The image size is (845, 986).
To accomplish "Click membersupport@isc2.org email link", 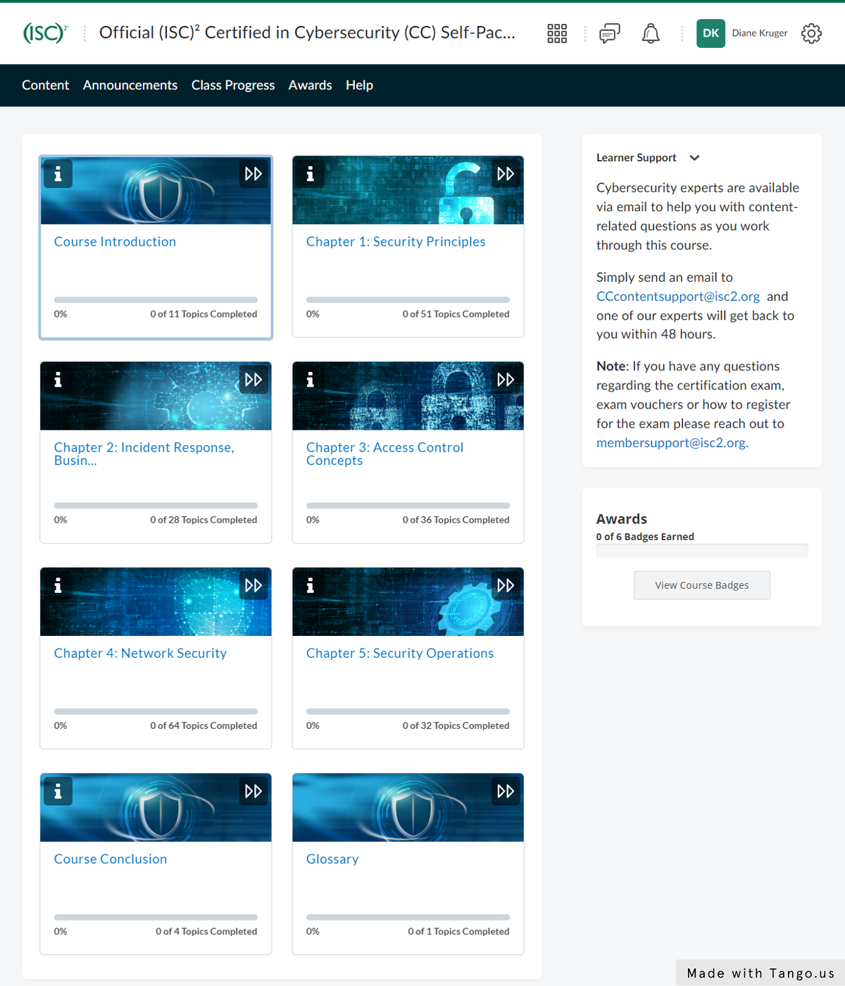I will coord(672,442).
